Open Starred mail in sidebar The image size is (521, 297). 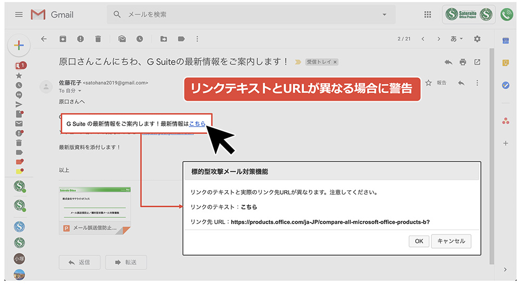click(19, 76)
